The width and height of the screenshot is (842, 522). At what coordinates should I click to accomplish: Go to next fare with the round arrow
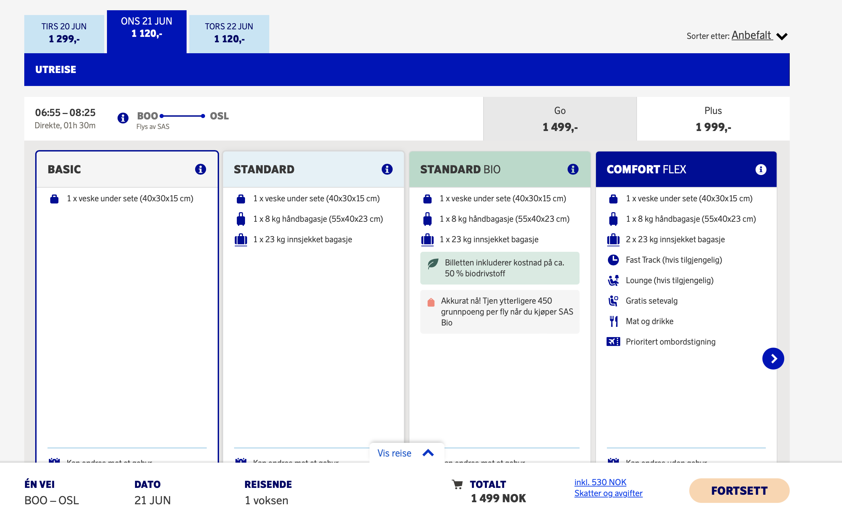coord(773,359)
